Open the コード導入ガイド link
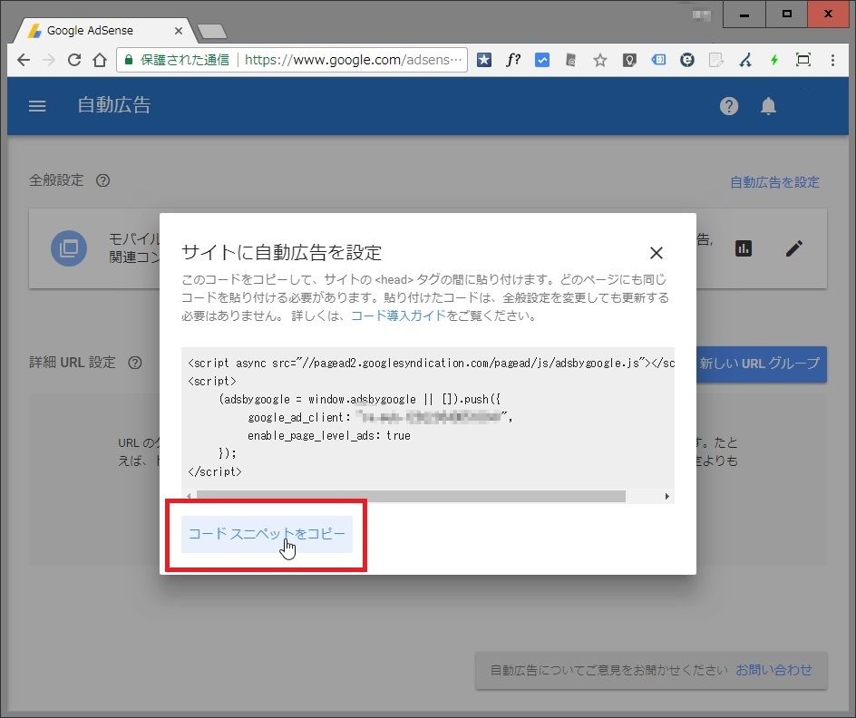The image size is (856, 718). (x=398, y=315)
